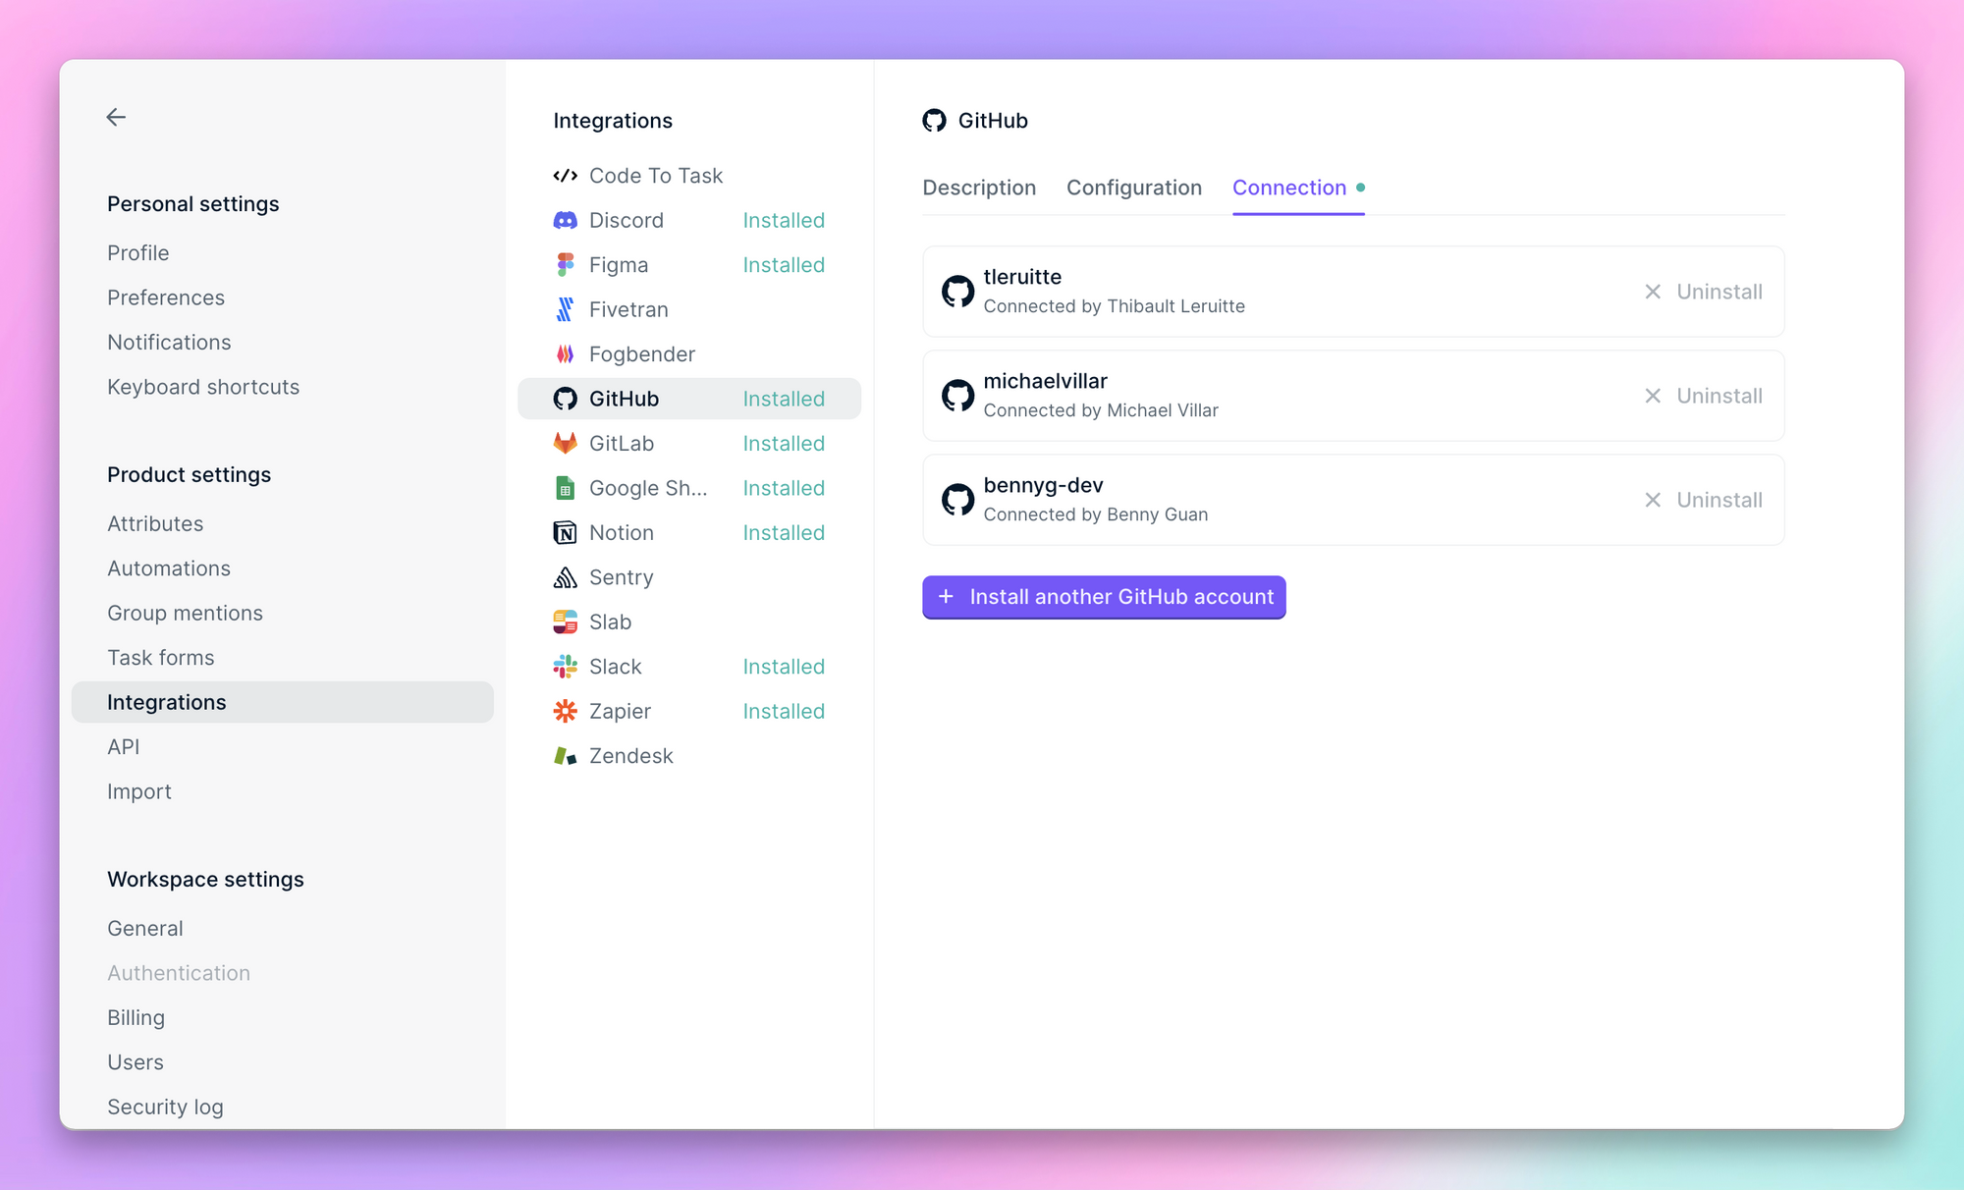Select Integrations in the sidebar
1964x1190 pixels.
click(283, 702)
